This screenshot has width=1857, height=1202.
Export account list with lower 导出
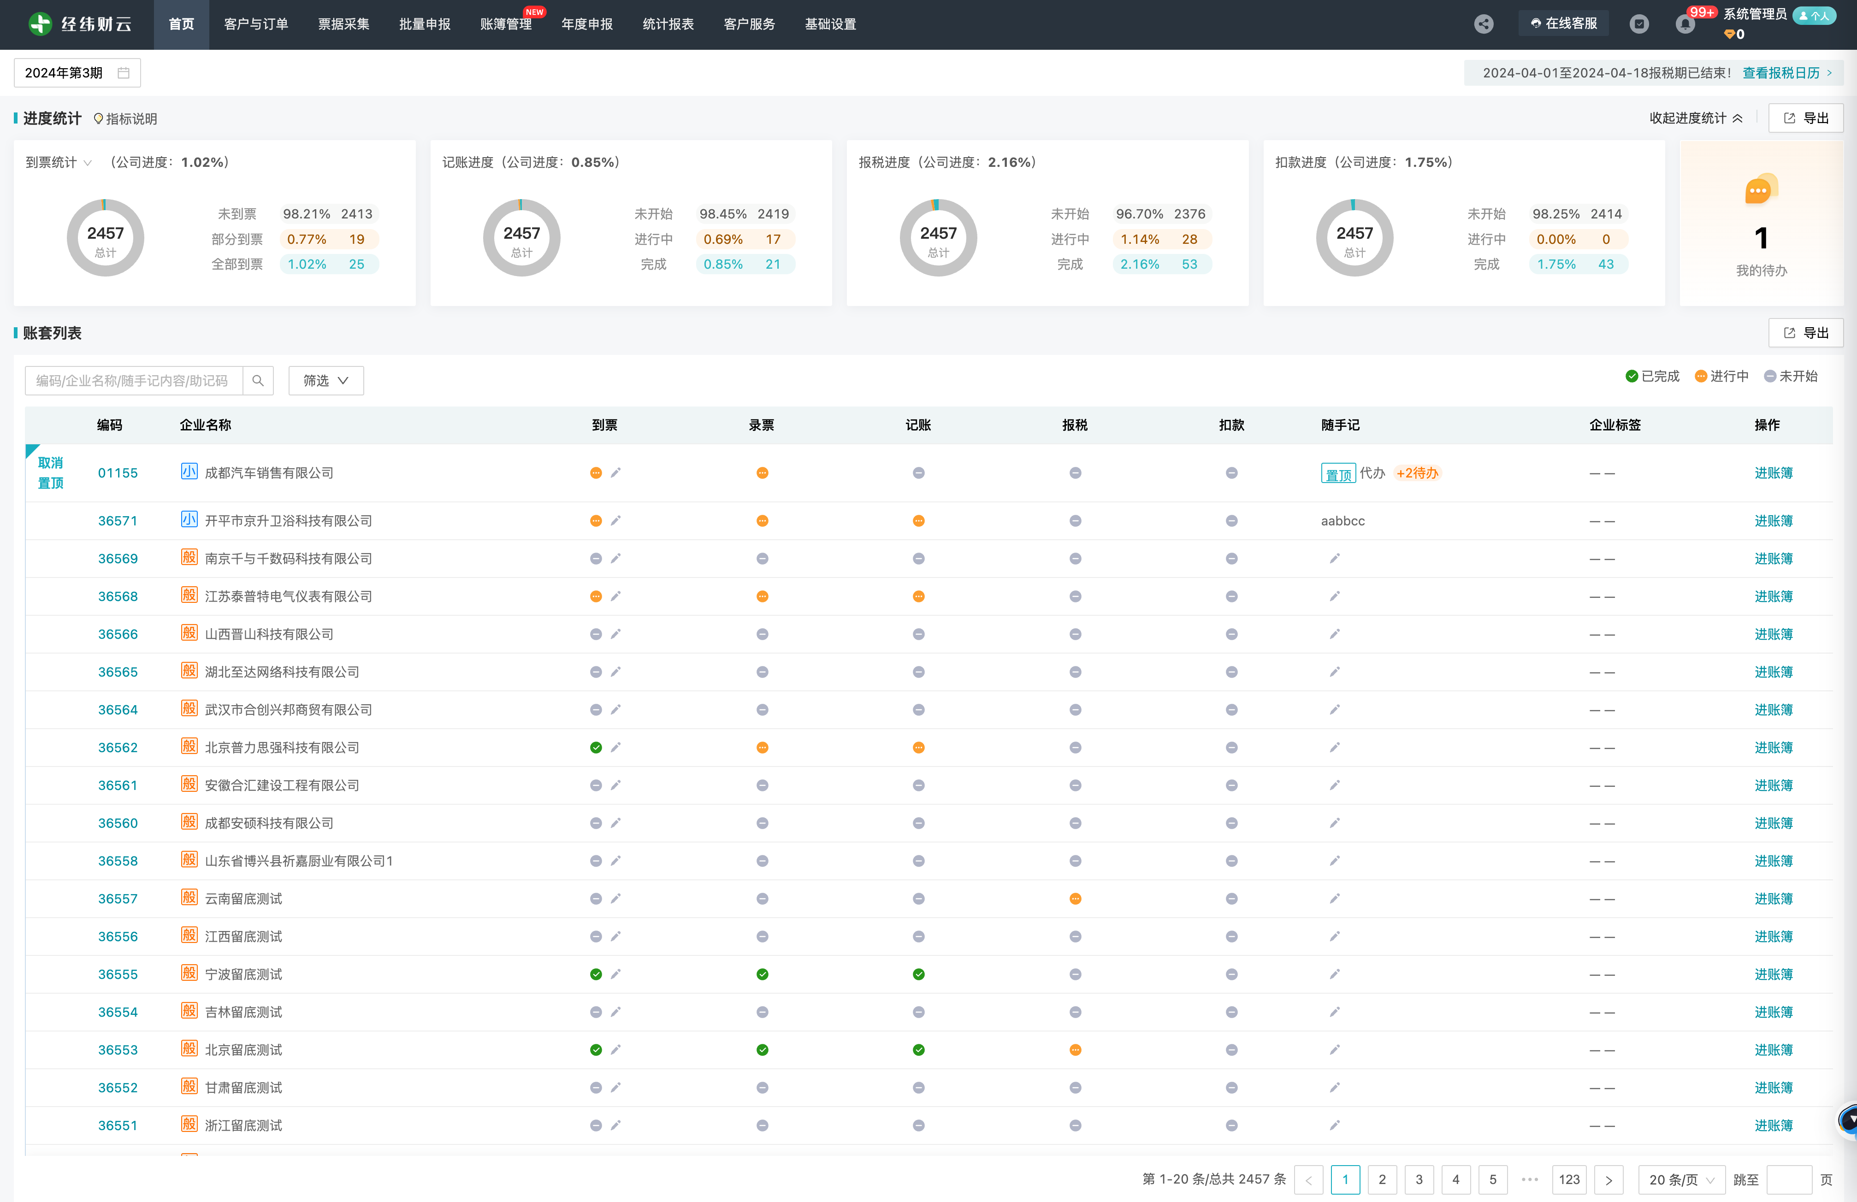point(1805,333)
